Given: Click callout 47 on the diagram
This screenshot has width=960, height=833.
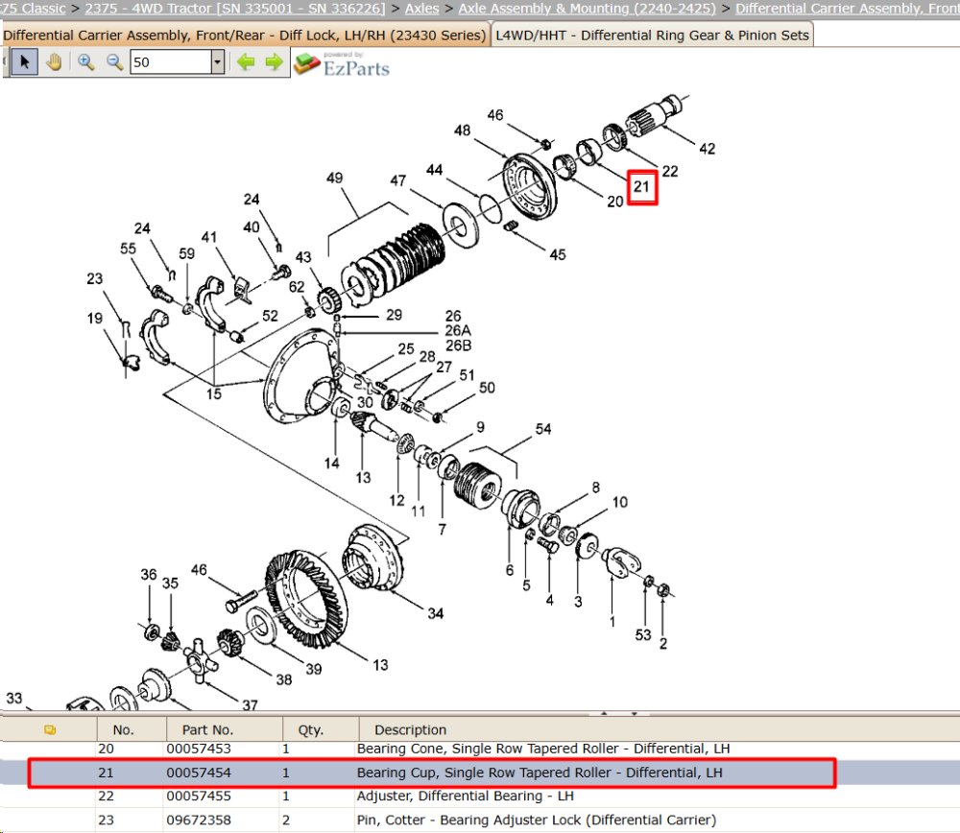Looking at the screenshot, I should coord(398,180).
